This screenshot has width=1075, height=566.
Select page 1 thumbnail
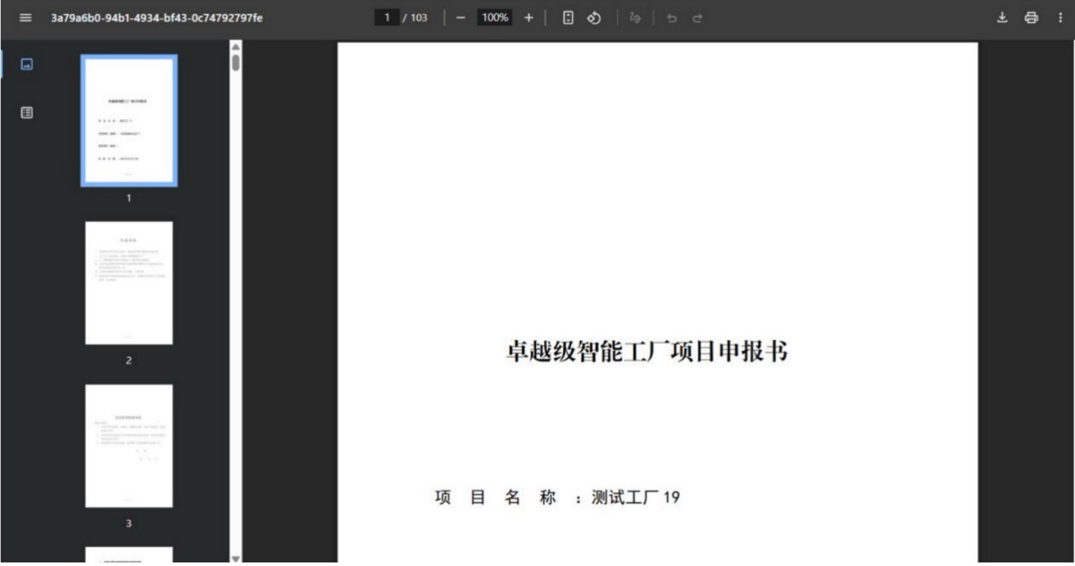pyautogui.click(x=129, y=121)
